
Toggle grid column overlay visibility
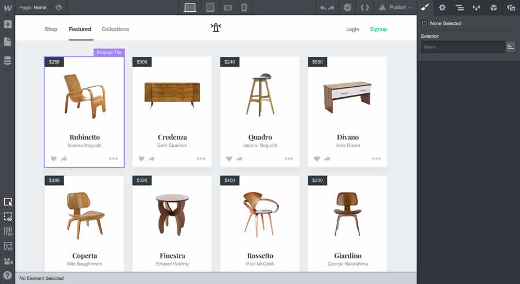(x=8, y=231)
